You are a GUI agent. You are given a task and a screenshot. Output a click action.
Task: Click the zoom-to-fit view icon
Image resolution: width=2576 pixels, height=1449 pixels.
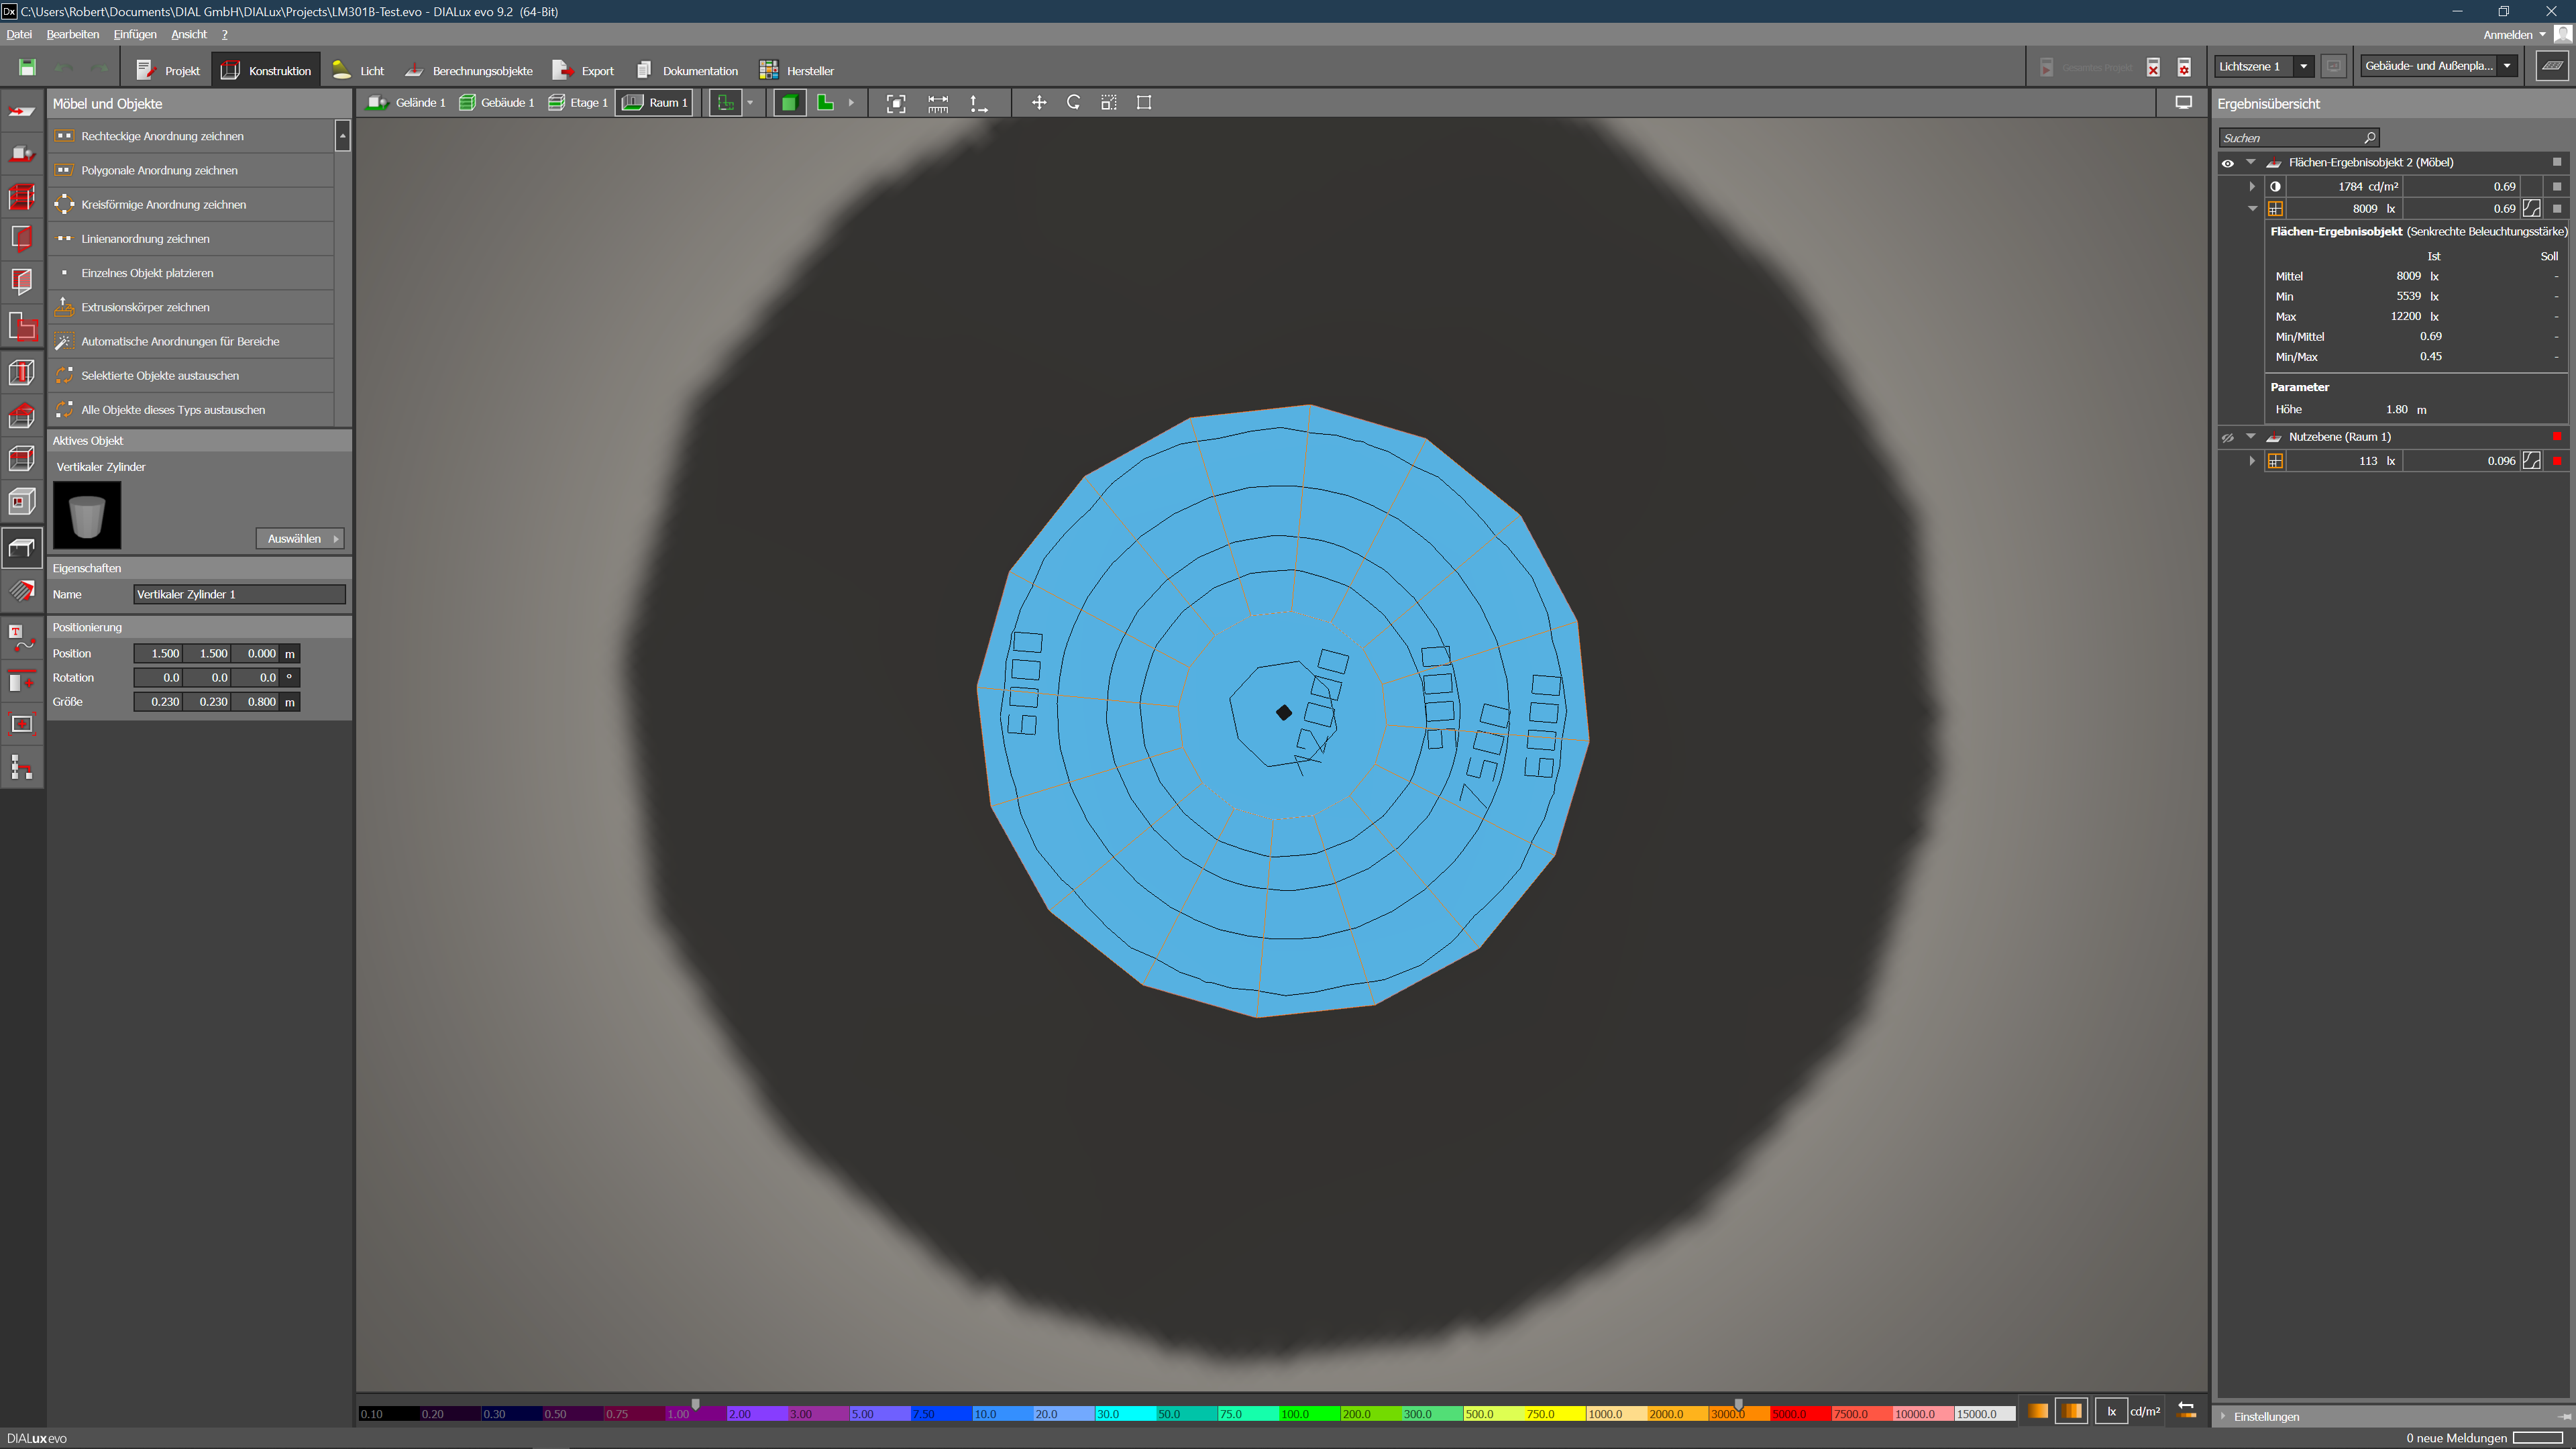point(896,103)
